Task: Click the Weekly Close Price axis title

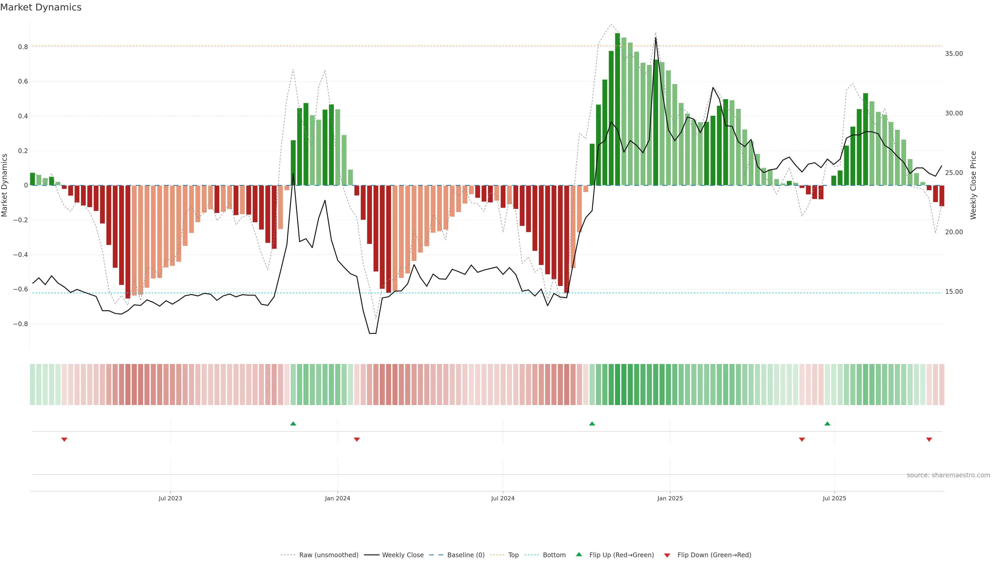Action: 973,185
